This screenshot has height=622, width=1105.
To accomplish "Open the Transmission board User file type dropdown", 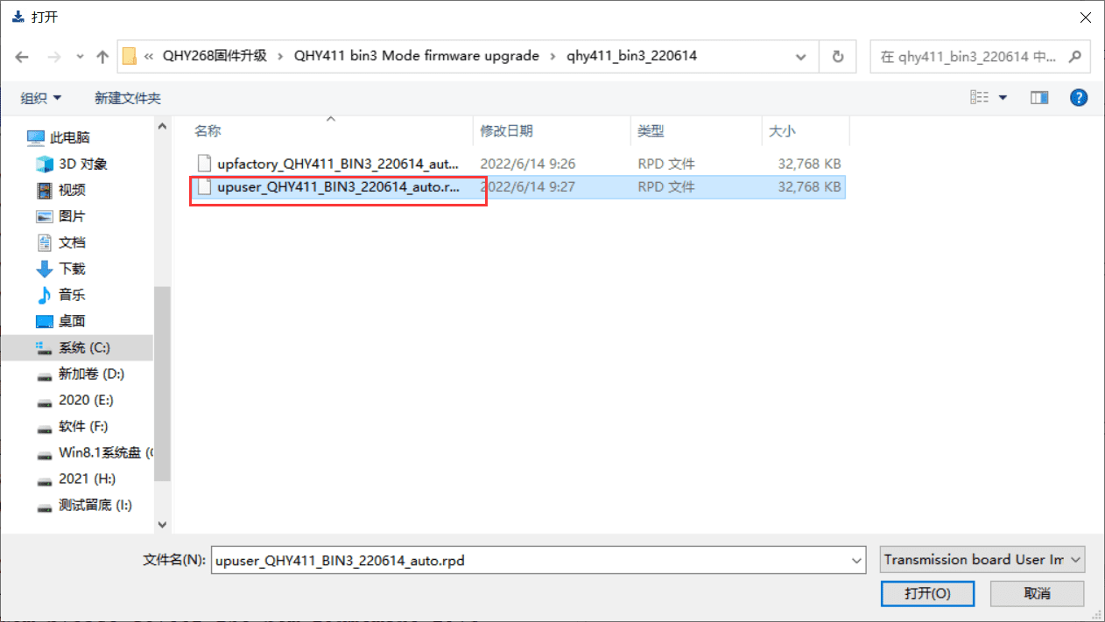I will (982, 560).
